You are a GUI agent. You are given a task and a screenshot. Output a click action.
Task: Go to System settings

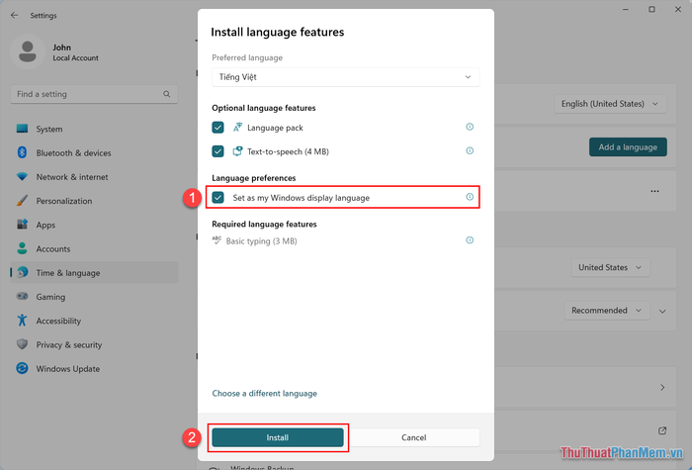pyautogui.click(x=94, y=129)
